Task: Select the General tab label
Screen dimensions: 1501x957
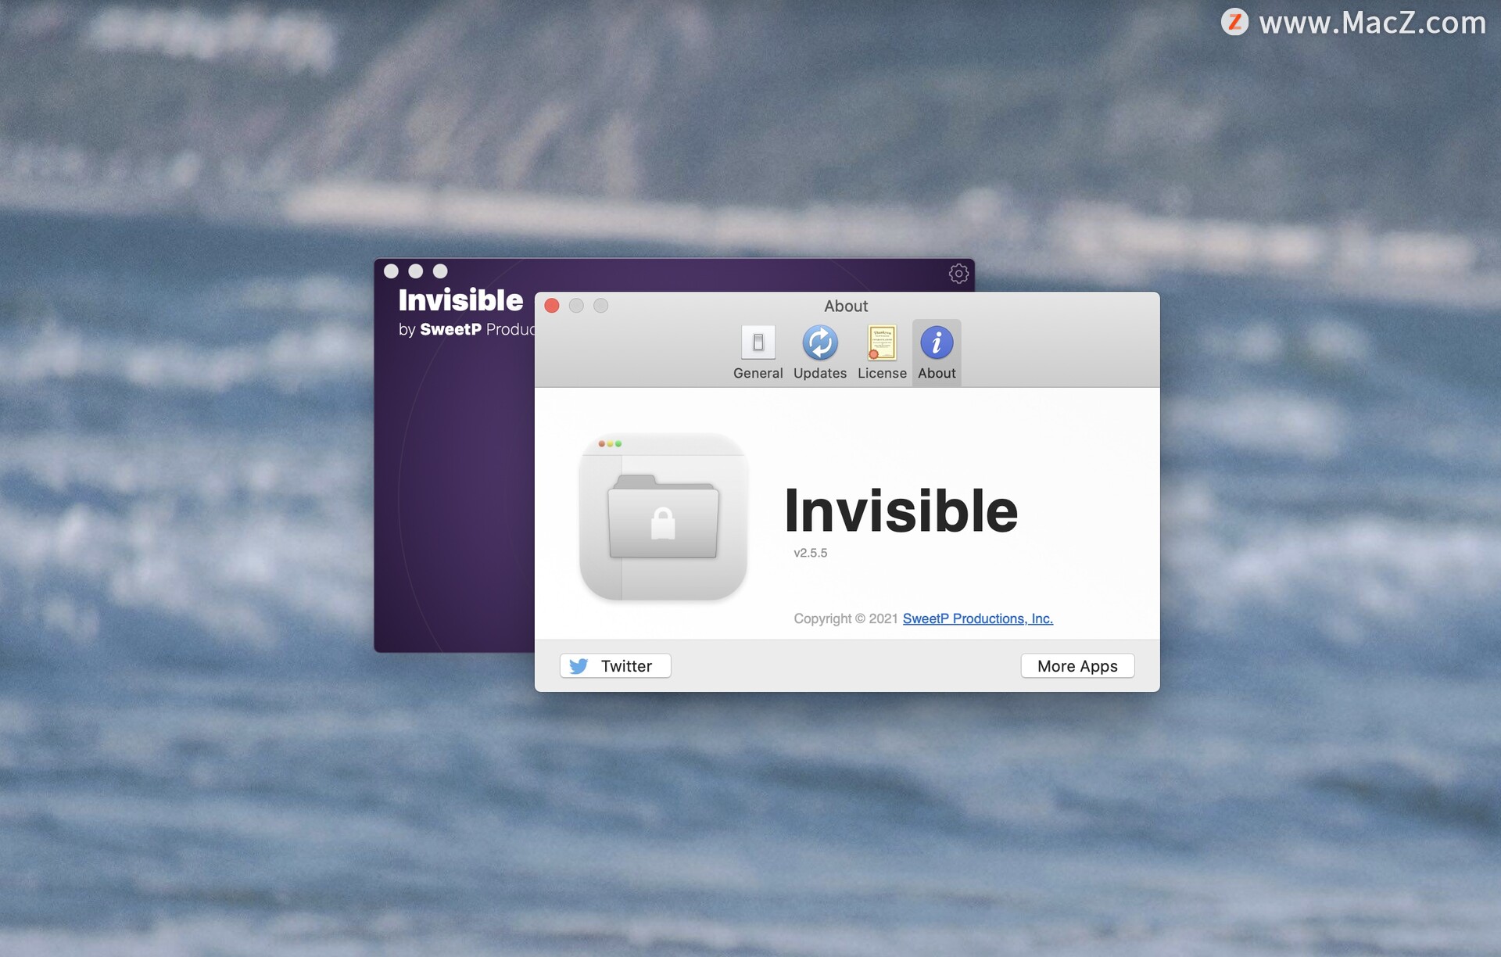Action: pos(757,372)
